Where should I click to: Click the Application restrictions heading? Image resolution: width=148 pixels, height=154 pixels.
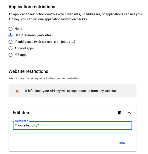(32, 7)
